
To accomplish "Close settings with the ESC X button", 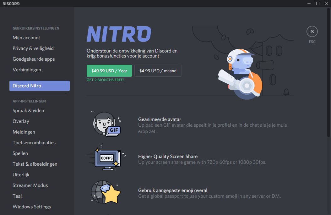I will click(312, 31).
